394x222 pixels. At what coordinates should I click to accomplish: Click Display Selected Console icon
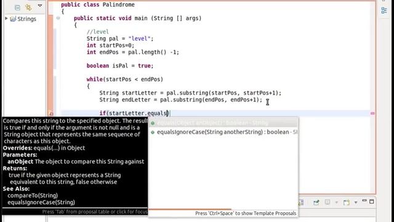click(328, 202)
